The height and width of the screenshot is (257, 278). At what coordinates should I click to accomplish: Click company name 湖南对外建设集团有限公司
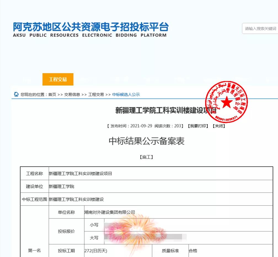pos(109,212)
